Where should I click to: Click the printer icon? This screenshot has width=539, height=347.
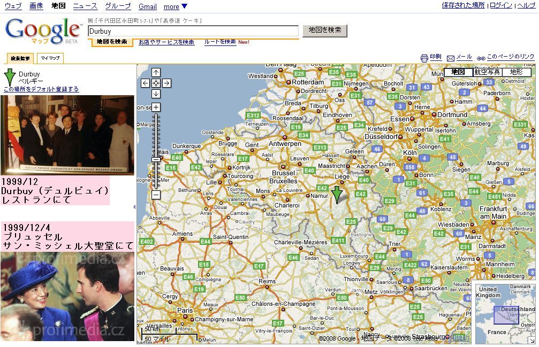click(x=424, y=58)
